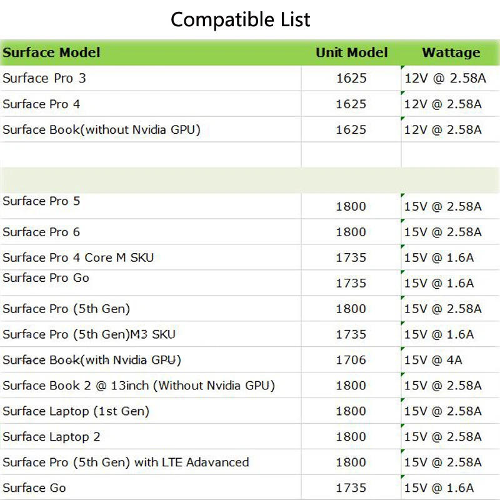The height and width of the screenshot is (500, 500).
Task: Click the Surface Book 2 @ 13inch cell
Action: (x=139, y=386)
